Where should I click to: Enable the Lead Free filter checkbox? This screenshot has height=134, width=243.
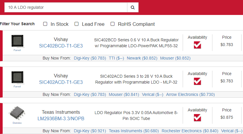(76, 24)
